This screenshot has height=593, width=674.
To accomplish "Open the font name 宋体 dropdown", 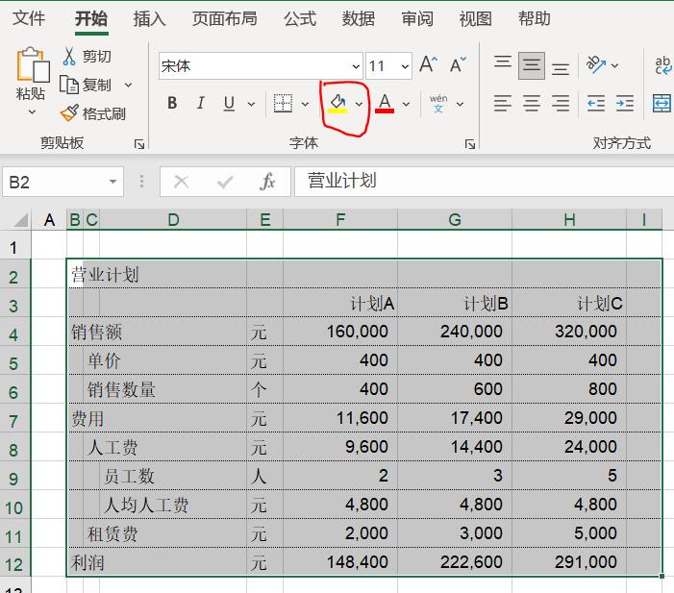I will pos(356,66).
